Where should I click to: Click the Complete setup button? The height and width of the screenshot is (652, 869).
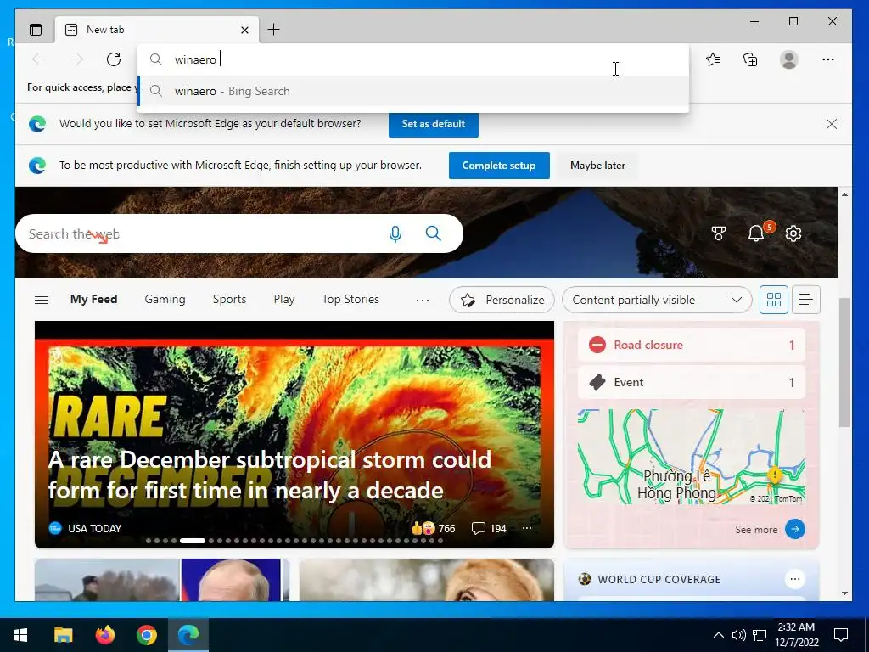pos(499,166)
